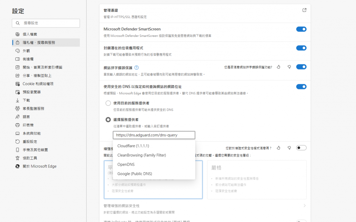Thumbs up for enhanced security mode
The image size is (356, 222).
278,148
